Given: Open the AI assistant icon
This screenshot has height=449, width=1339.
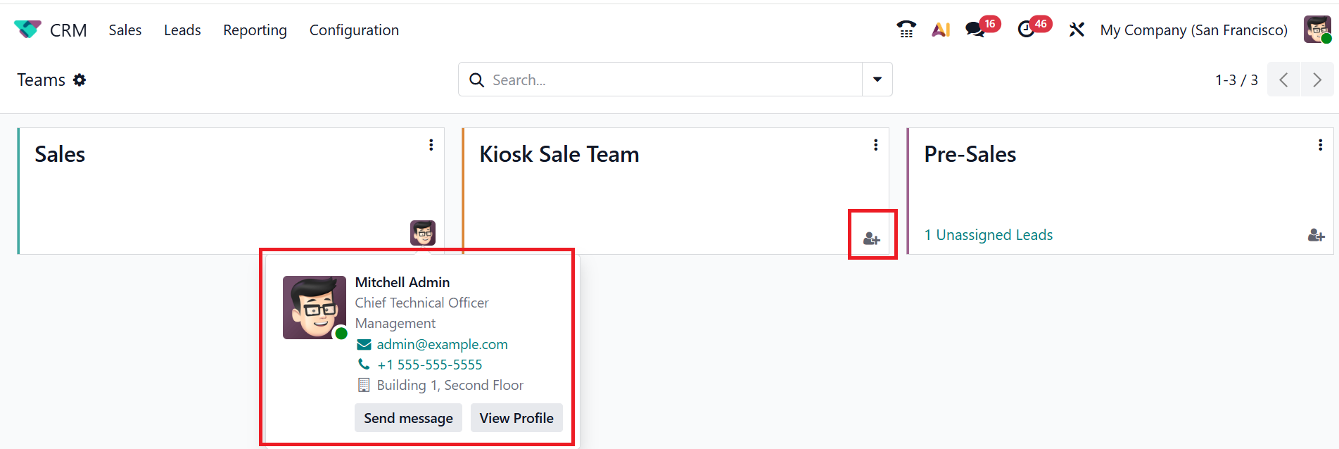Looking at the screenshot, I should (941, 30).
